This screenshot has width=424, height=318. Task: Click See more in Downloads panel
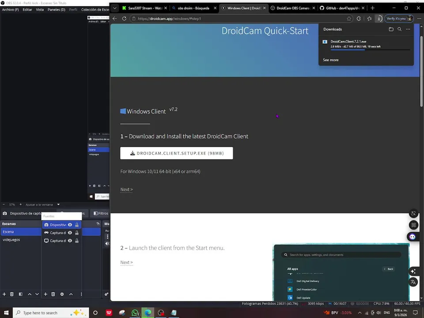pos(330,60)
